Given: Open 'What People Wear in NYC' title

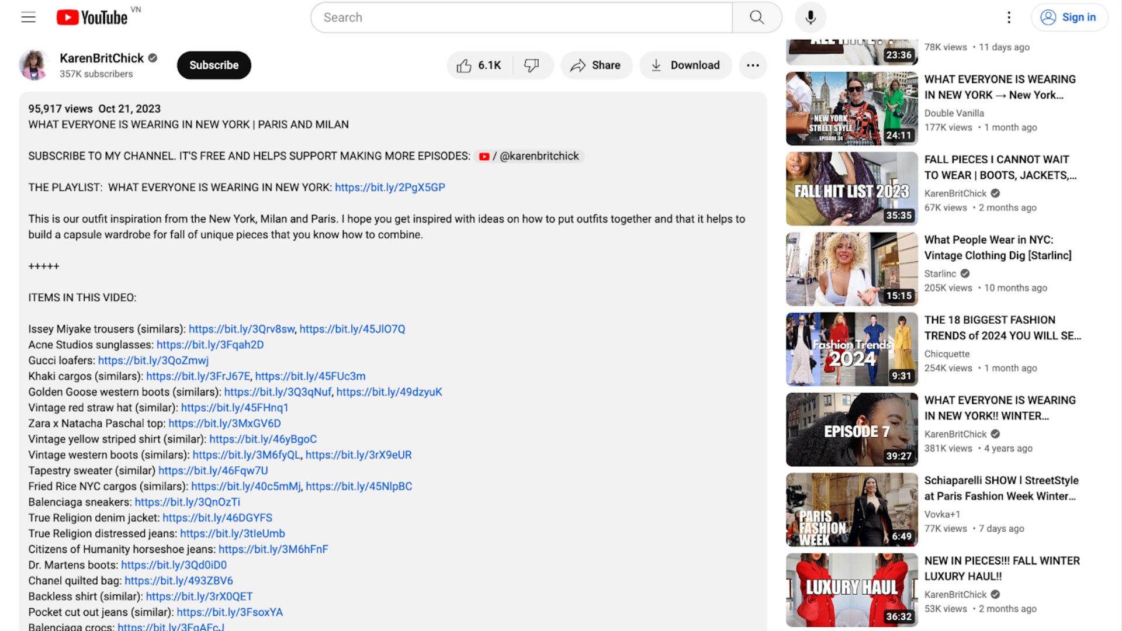Looking at the screenshot, I should [998, 248].
